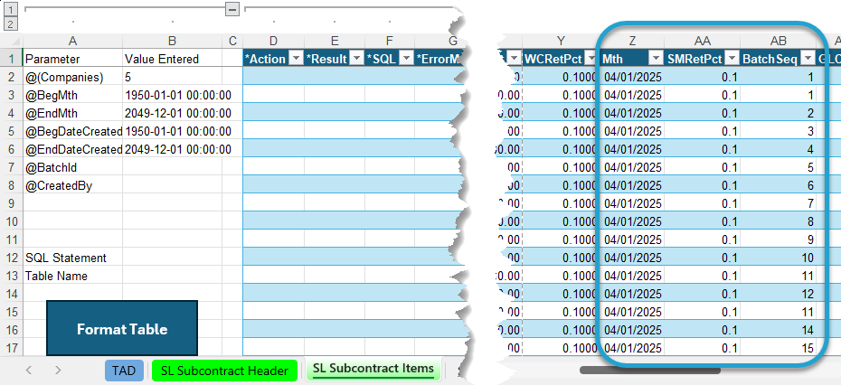Viewport: 841px width, 385px height.
Task: Select the SL Subcontract Items sheet tab
Action: pyautogui.click(x=373, y=369)
